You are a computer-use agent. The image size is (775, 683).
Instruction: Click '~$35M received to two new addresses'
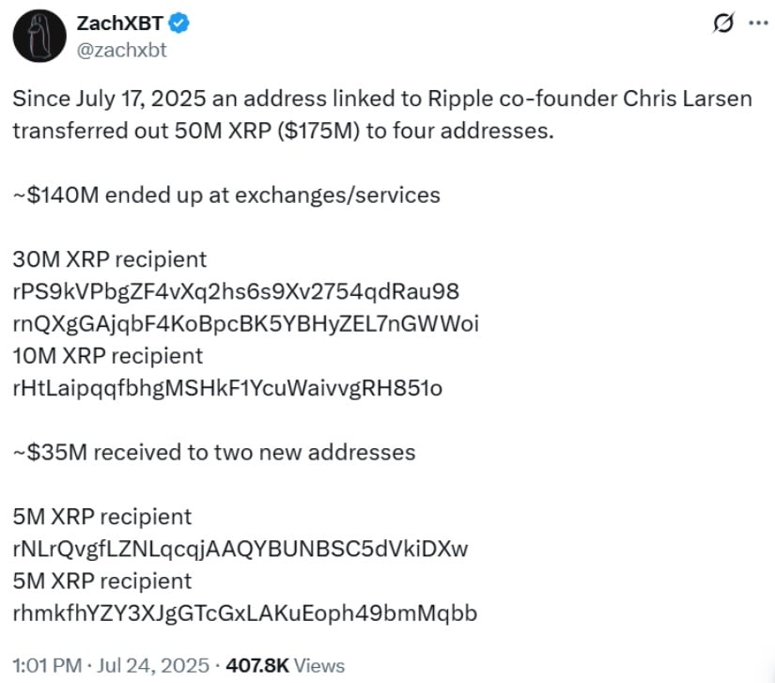pyautogui.click(x=214, y=452)
